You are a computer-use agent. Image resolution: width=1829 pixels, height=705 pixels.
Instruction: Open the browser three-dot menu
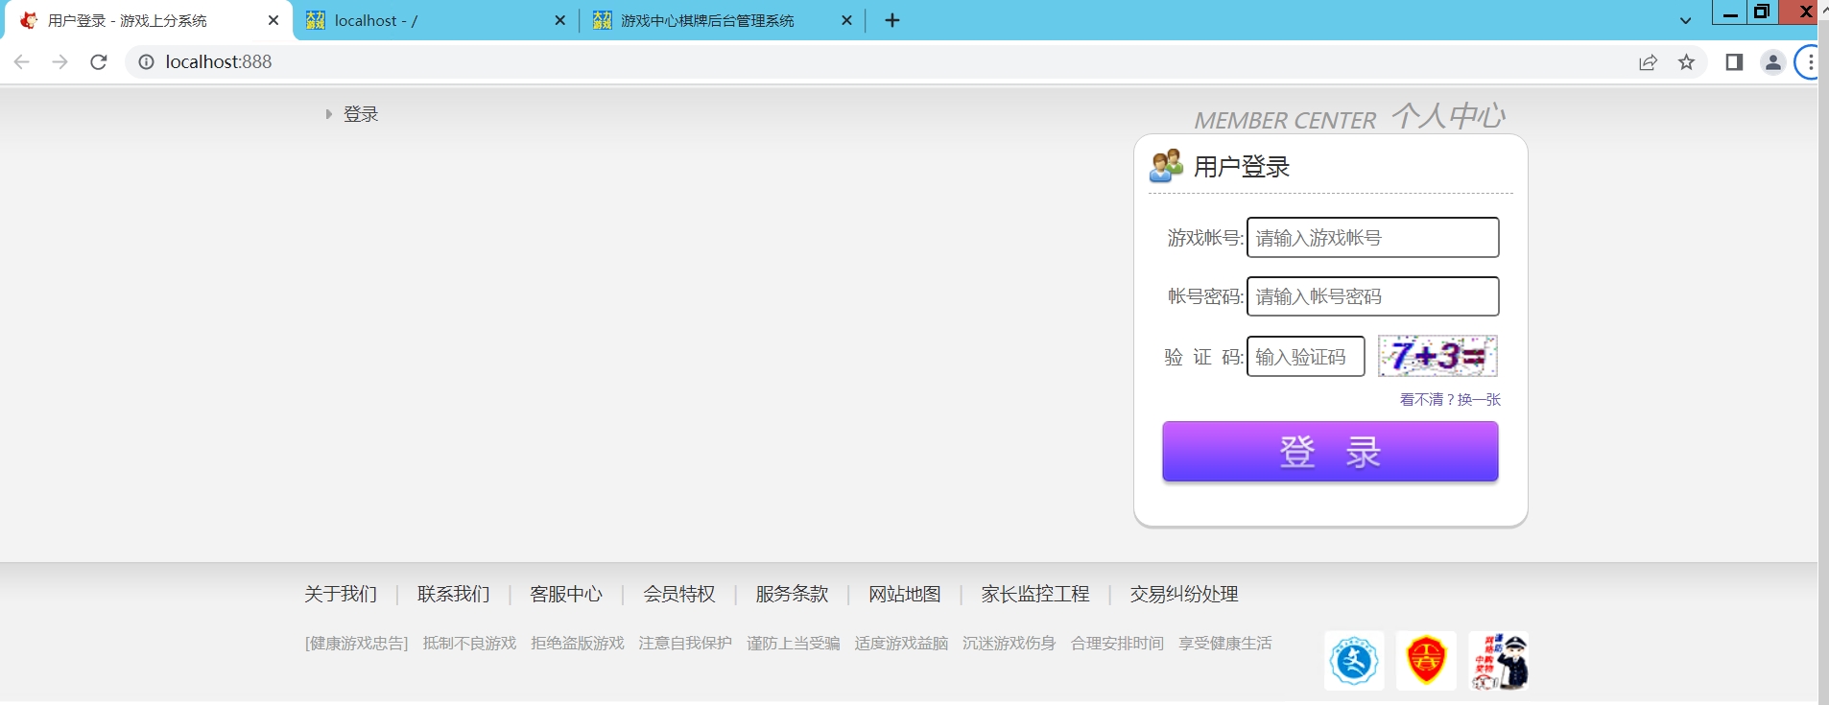pos(1809,62)
